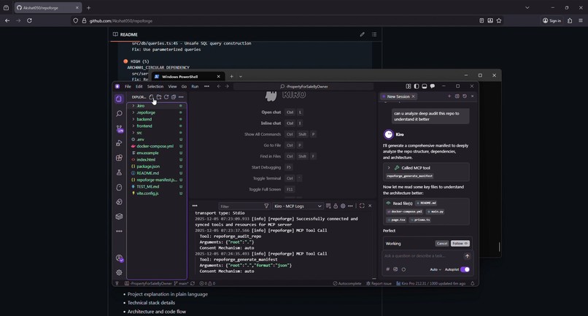
Task: Click the Follow button
Action: pyautogui.click(x=460, y=244)
